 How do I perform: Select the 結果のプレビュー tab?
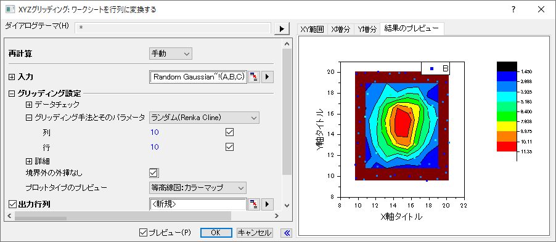(412, 28)
